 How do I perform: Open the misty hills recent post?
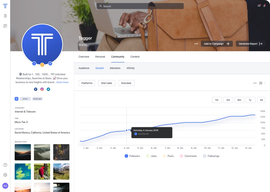(42, 152)
